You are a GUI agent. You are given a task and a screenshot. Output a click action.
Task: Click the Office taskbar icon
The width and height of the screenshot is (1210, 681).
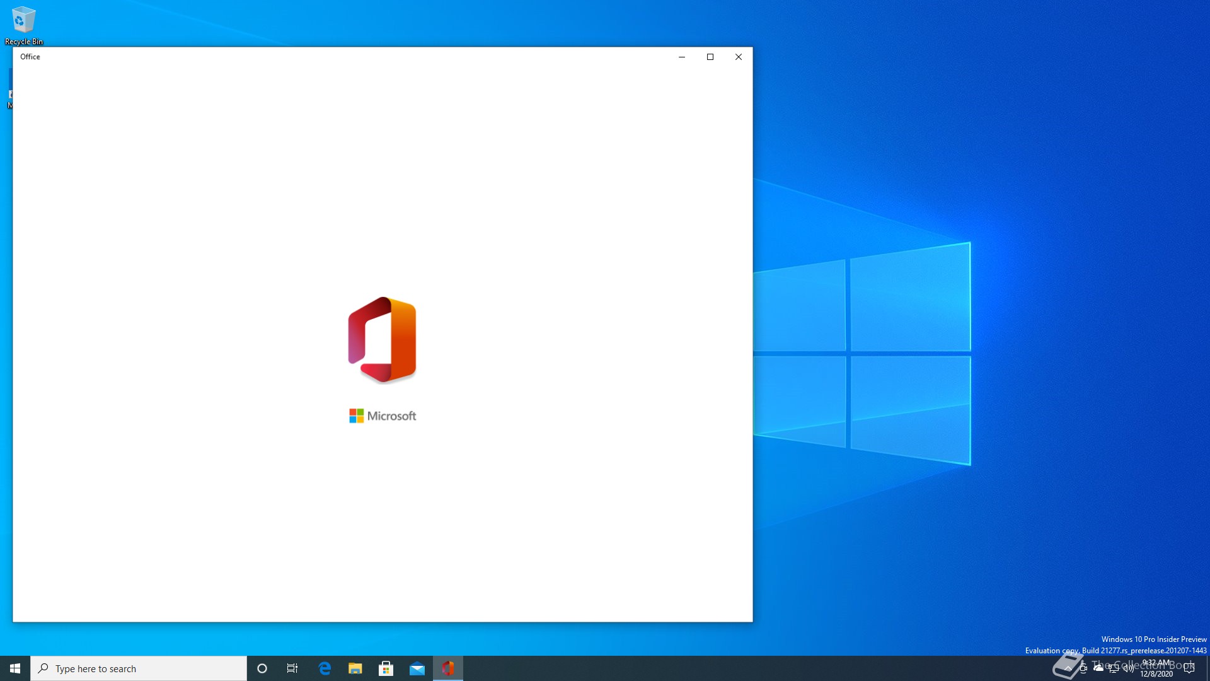pos(448,668)
